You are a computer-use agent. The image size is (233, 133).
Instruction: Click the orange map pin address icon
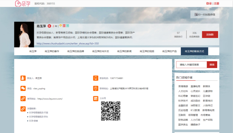pyautogui.click(x=96, y=88)
